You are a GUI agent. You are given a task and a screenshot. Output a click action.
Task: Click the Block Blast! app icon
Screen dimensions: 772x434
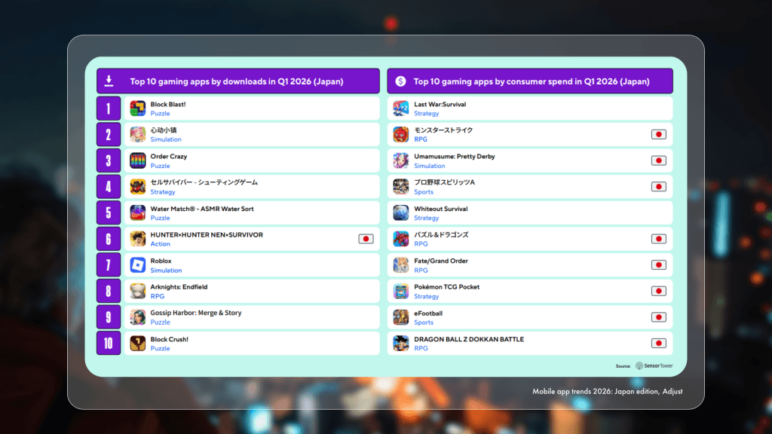pyautogui.click(x=138, y=108)
